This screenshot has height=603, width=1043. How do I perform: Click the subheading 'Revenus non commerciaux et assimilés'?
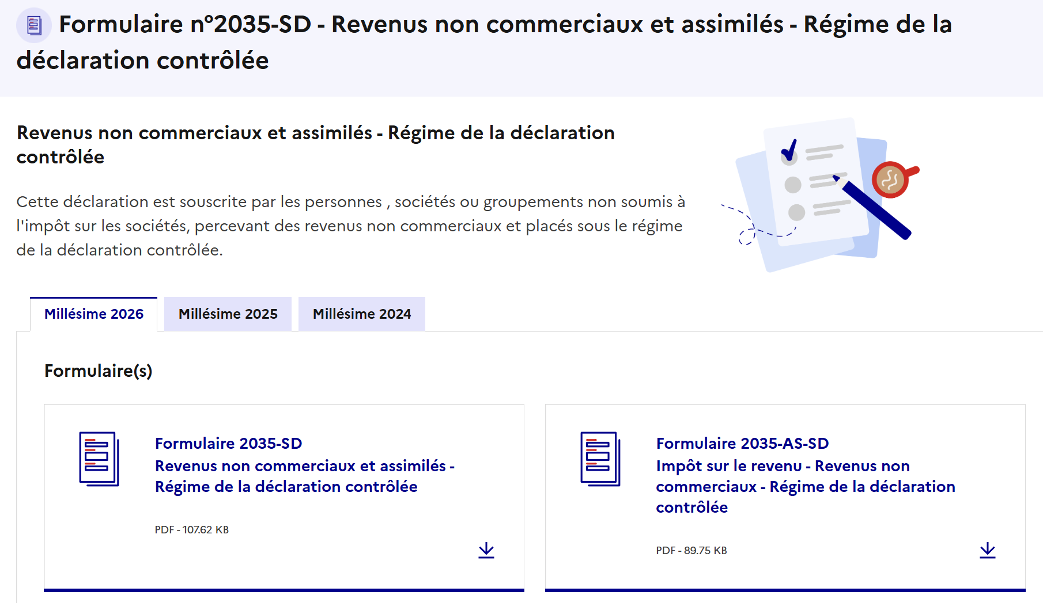[x=316, y=145]
